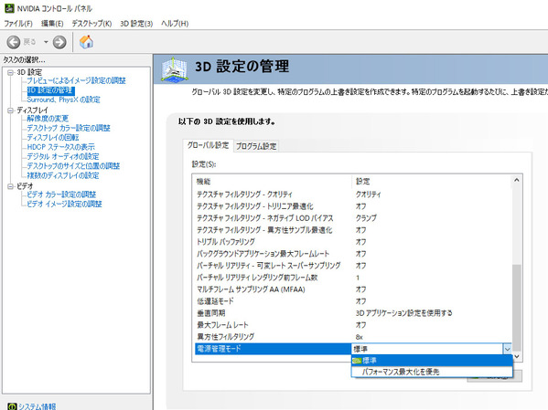The image size is (548, 410).
Task: Open 複数のディスプレイの設定 task
Action: pos(63,175)
